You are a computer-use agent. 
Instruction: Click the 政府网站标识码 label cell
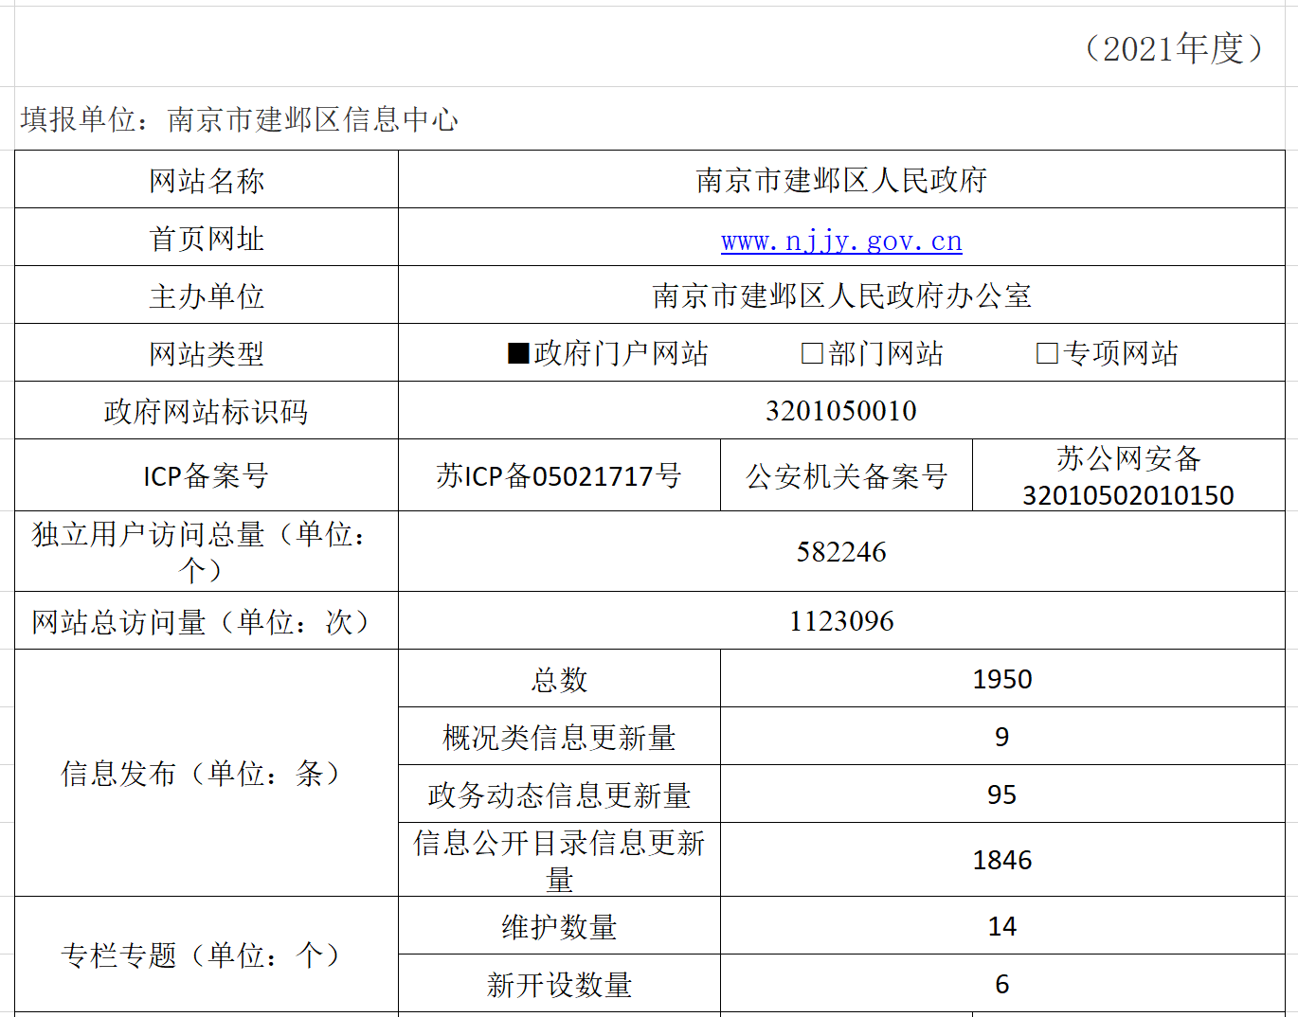coord(207,411)
